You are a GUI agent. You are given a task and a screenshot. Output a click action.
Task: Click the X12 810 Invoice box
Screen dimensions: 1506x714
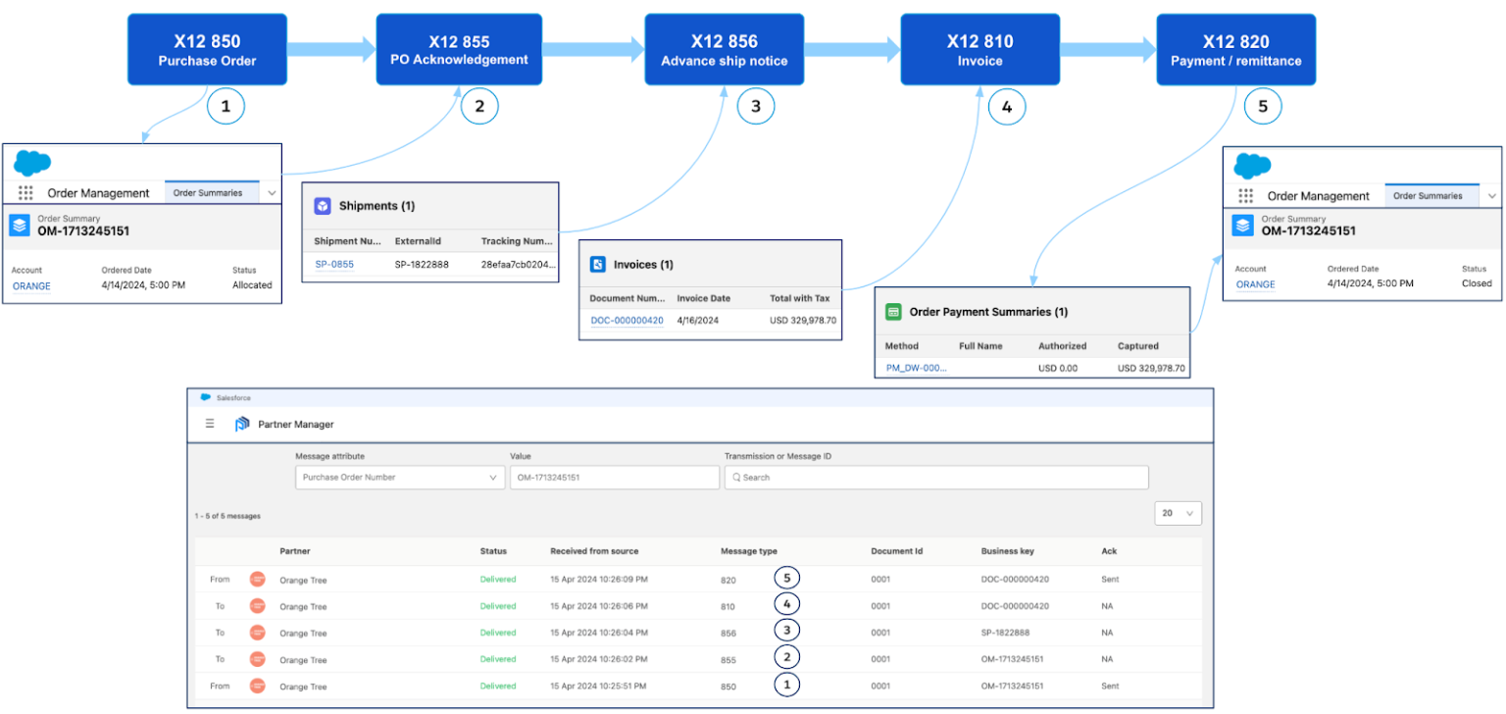[979, 50]
